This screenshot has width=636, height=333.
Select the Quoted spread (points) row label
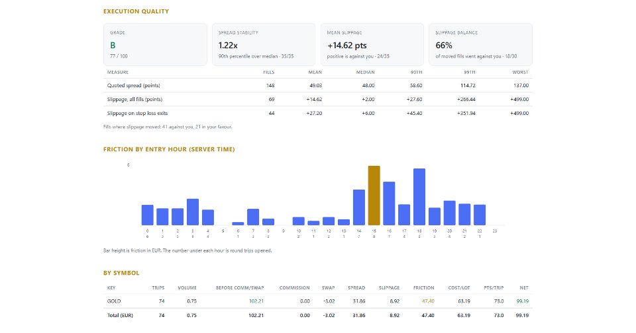tap(133, 85)
